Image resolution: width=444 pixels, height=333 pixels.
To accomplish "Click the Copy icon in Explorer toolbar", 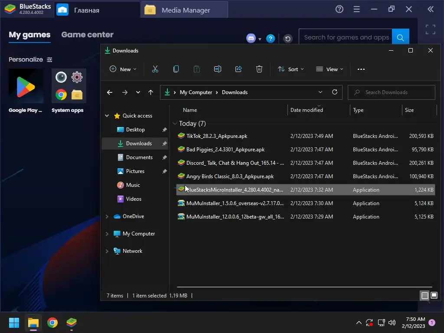I will coord(176,69).
